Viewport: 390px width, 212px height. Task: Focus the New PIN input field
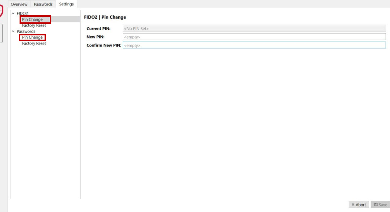click(254, 37)
